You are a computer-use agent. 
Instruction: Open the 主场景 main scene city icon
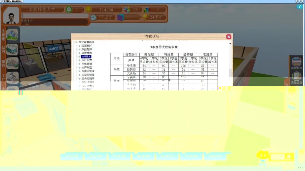click(12, 35)
